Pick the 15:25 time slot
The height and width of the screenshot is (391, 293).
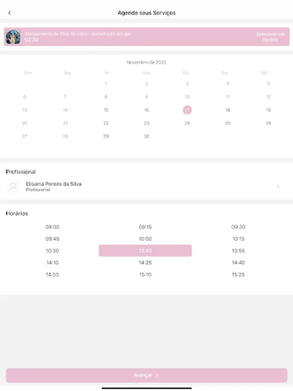click(238, 275)
